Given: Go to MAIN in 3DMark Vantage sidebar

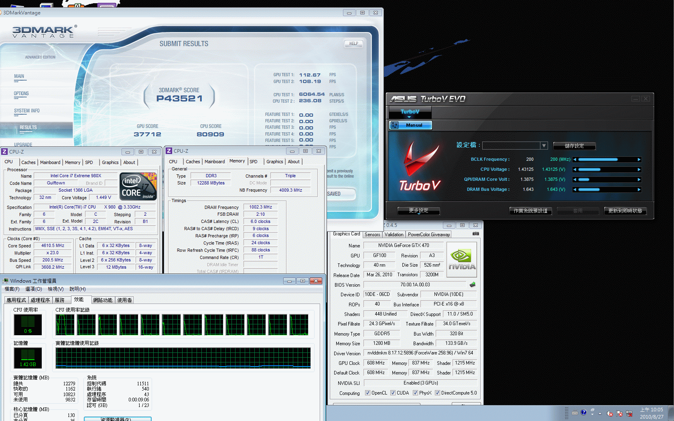Looking at the screenshot, I should coord(19,76).
